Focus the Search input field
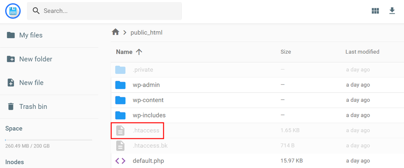The width and height of the screenshot is (404, 168). tap(110, 11)
